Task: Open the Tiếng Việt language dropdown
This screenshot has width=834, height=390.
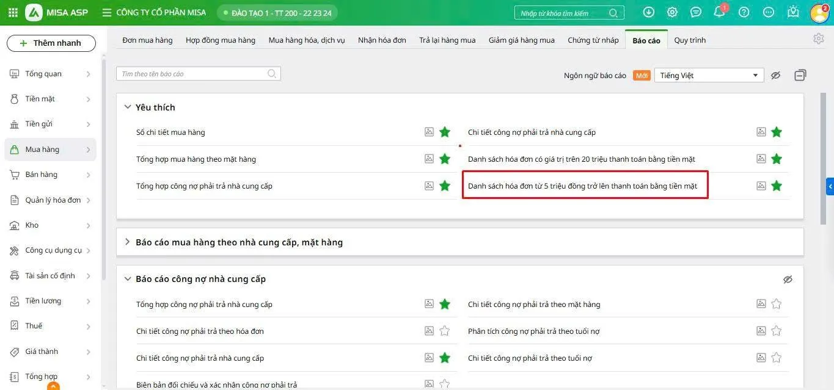Action: point(709,75)
